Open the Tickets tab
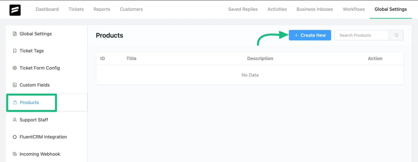This screenshot has height=162, width=418. click(76, 9)
